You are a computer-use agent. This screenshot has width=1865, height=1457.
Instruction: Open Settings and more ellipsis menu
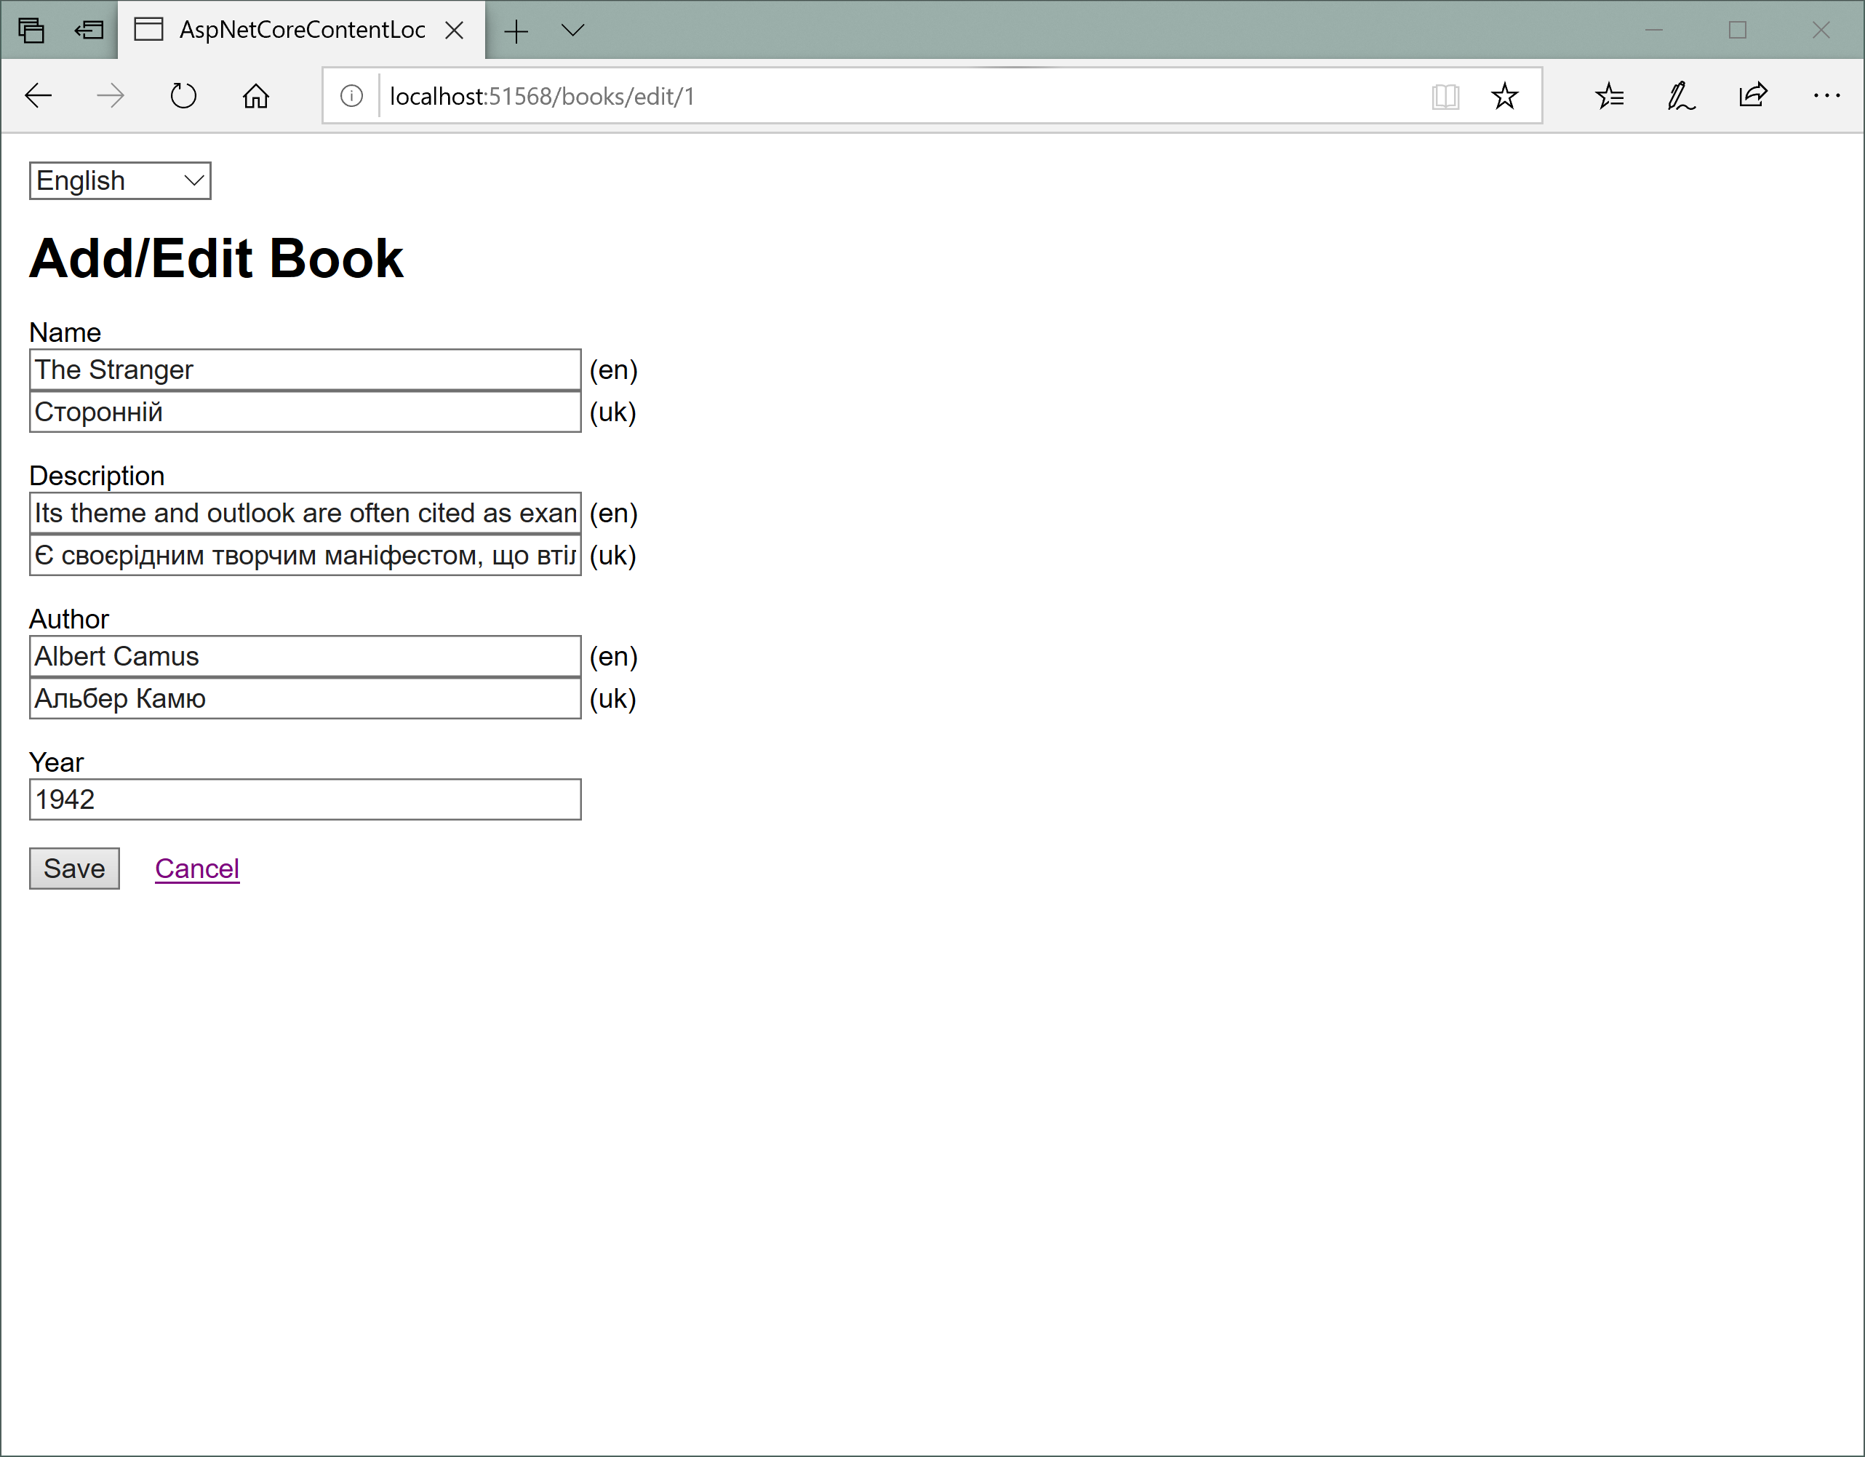click(1826, 95)
